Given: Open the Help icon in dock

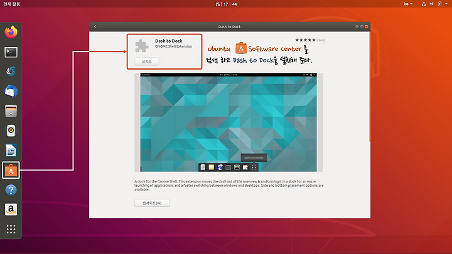Looking at the screenshot, I should pos(11,190).
